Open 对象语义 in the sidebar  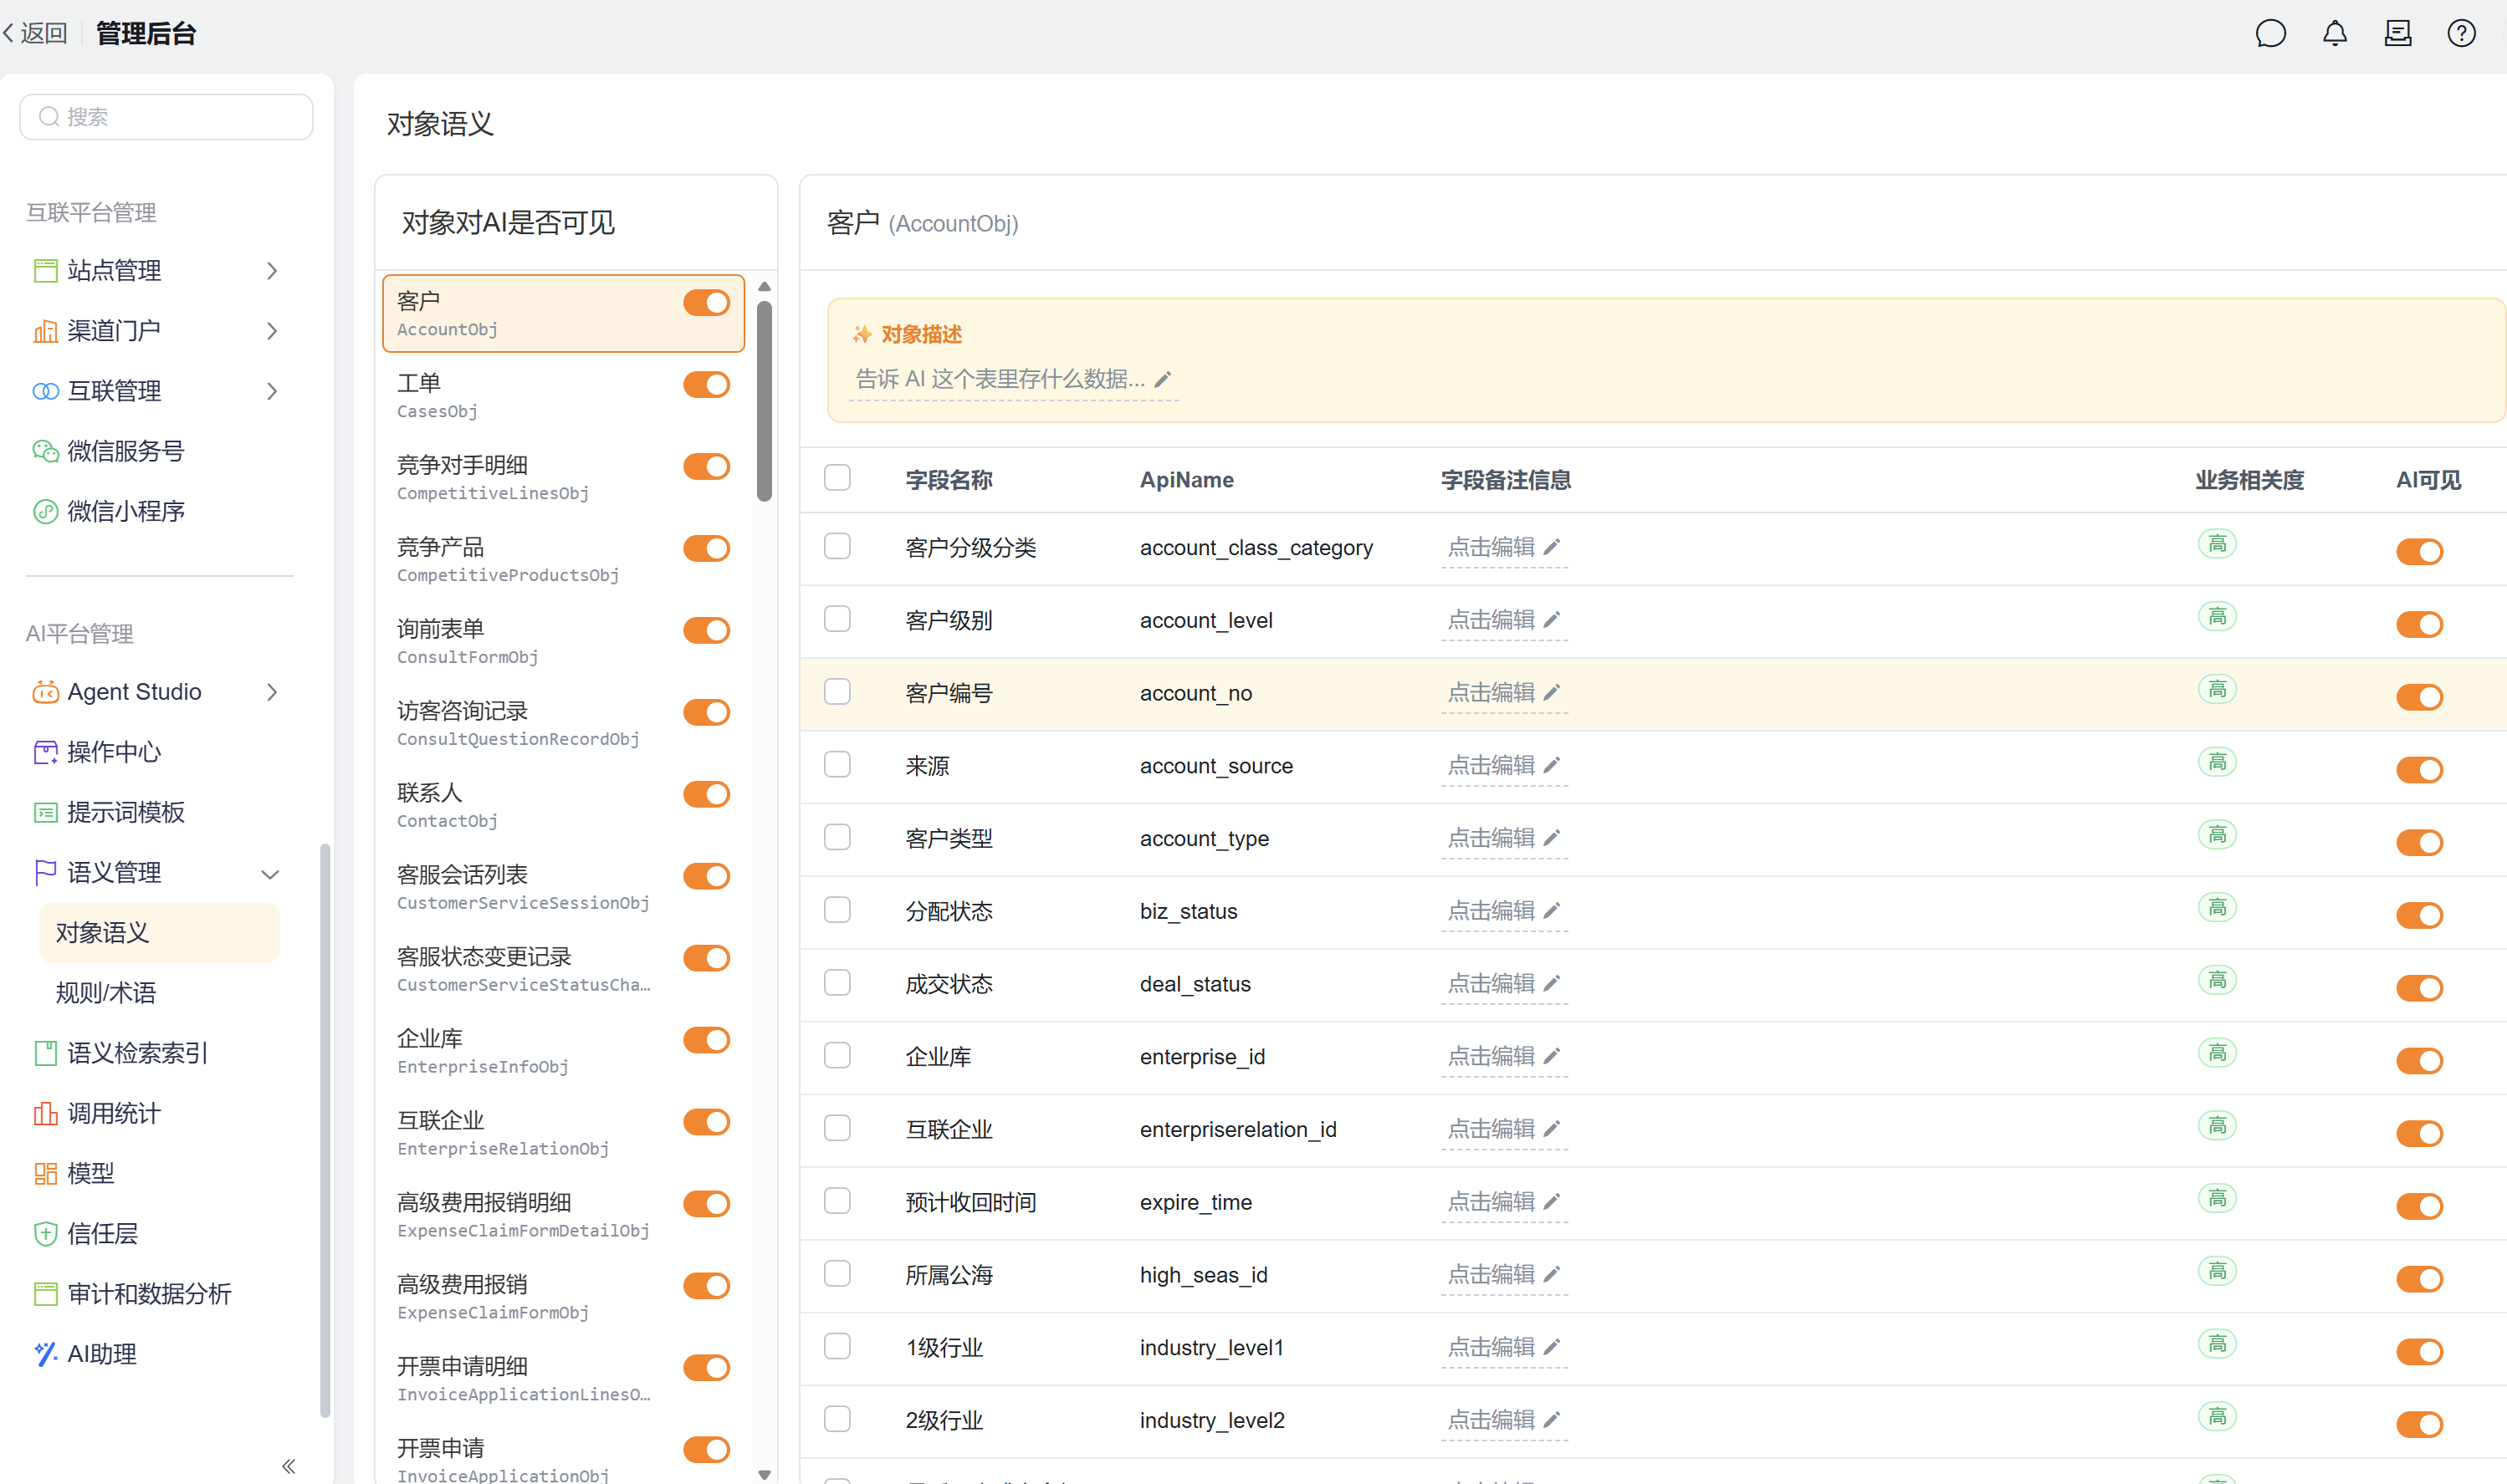coord(159,933)
